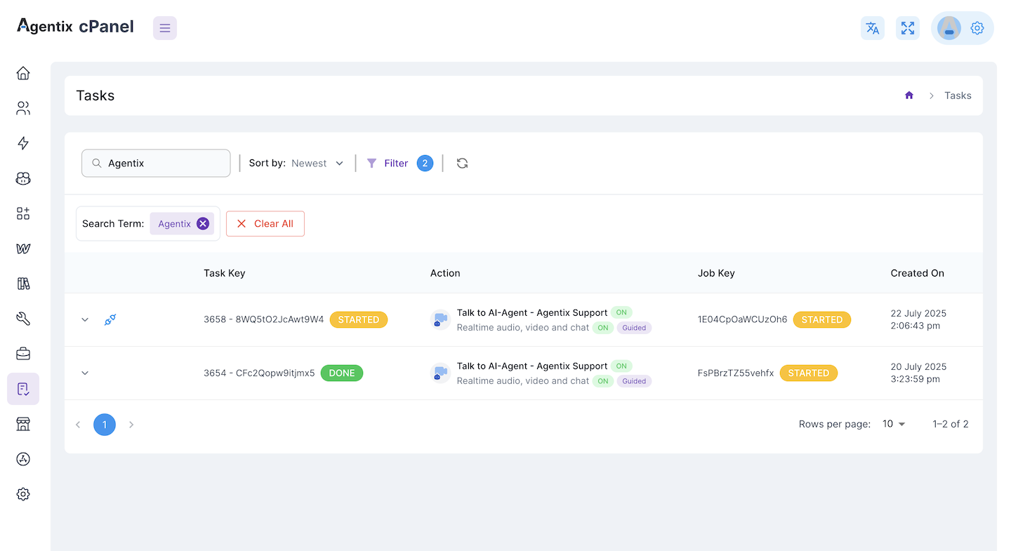This screenshot has height=551, width=1011.
Task: Click STARTED badge beside job FsPBrzTZ55vehfx
Action: point(809,373)
